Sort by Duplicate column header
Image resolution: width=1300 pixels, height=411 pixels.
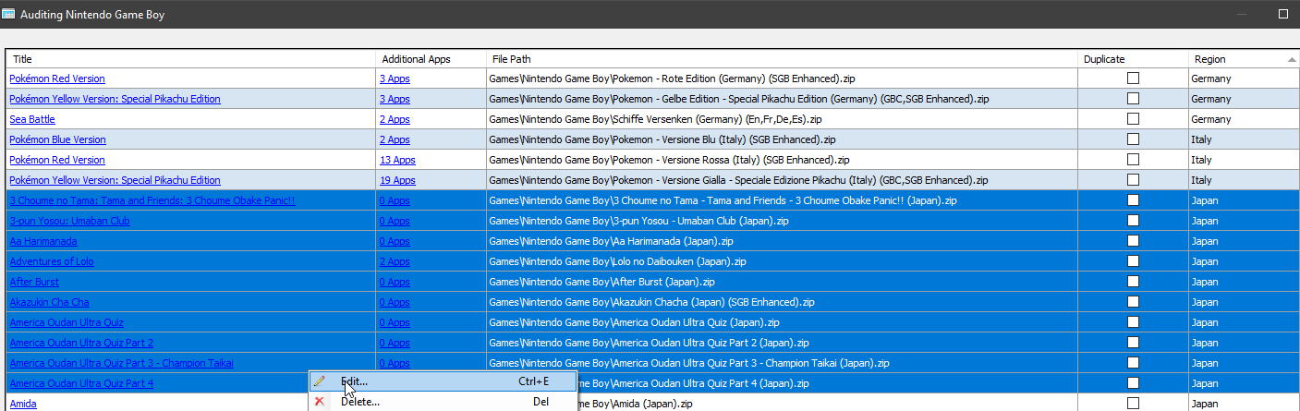[1133, 59]
